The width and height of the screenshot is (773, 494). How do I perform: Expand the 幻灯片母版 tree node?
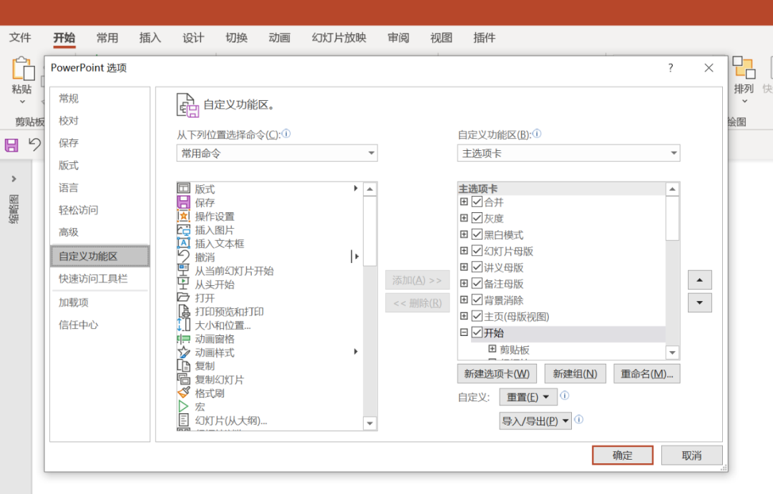464,250
